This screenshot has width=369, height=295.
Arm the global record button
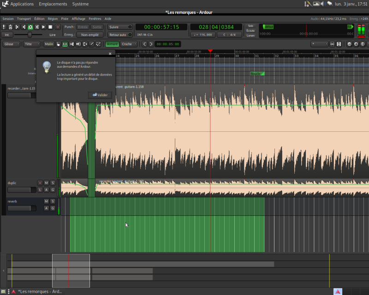point(57,27)
